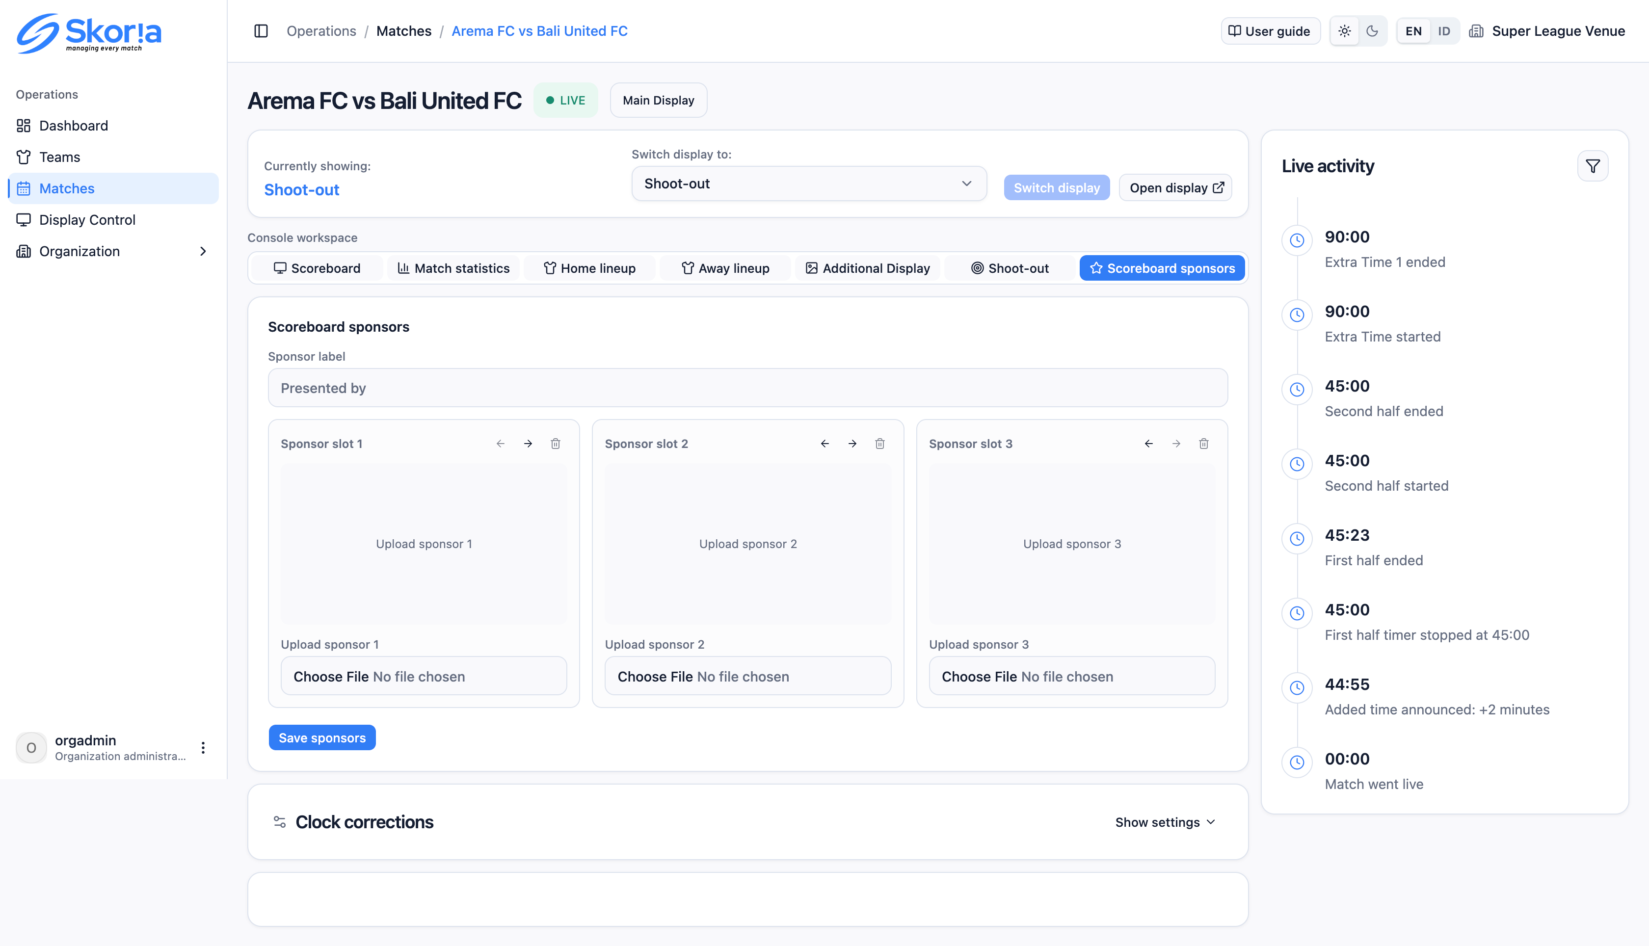This screenshot has height=946, width=1649.
Task: Delete Sponsor slot 2 trash icon
Action: coord(880,443)
